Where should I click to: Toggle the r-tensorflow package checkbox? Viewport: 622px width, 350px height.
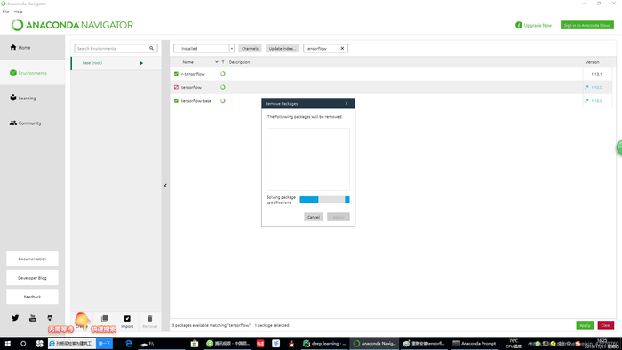176,74
